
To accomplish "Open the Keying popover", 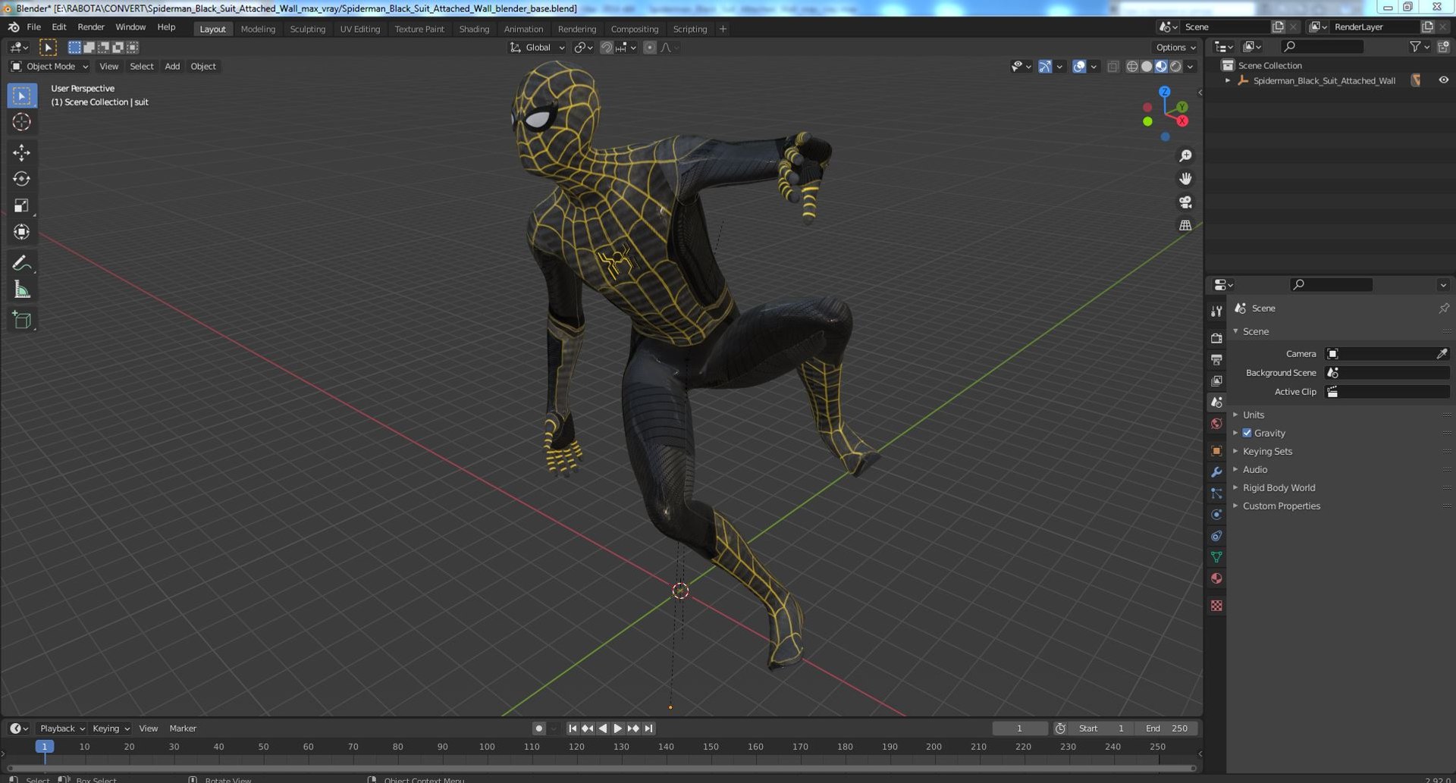I will point(110,728).
